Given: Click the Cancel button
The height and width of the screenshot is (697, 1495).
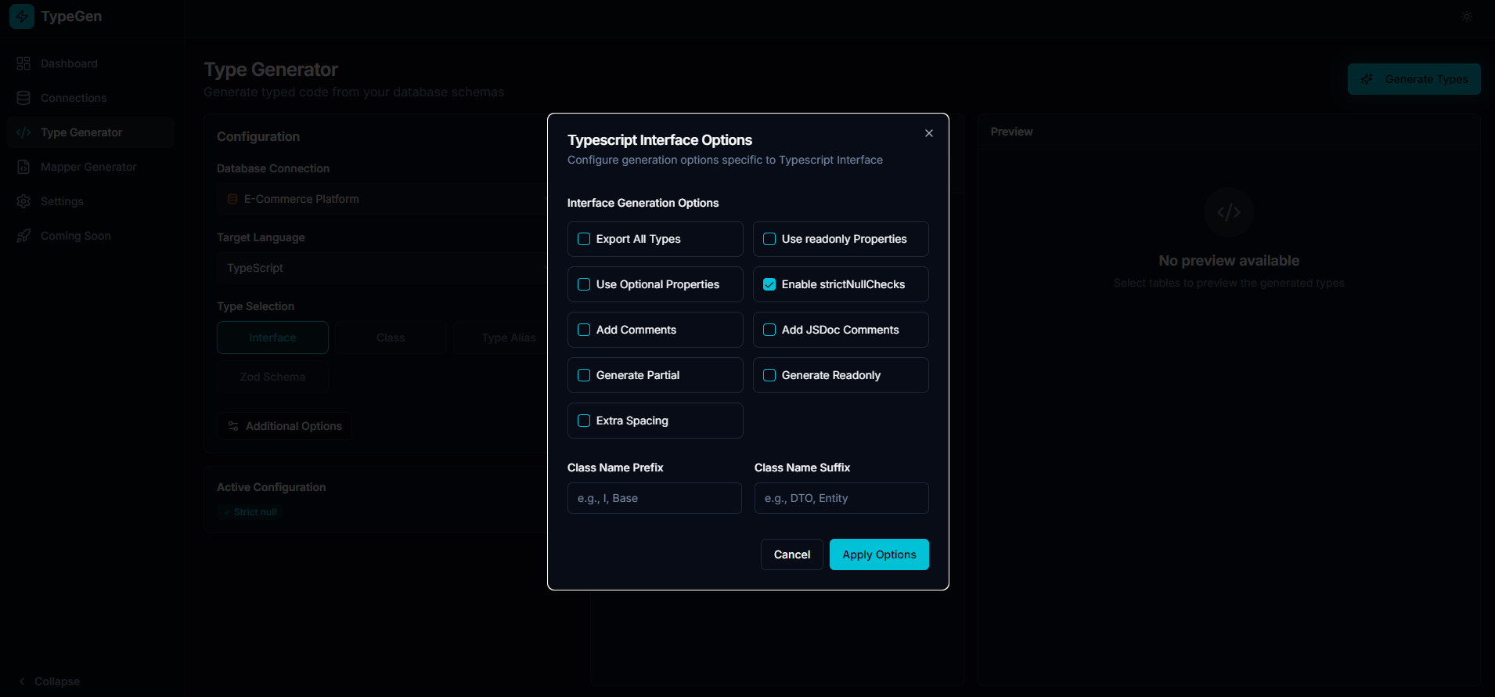Looking at the screenshot, I should click(x=792, y=554).
